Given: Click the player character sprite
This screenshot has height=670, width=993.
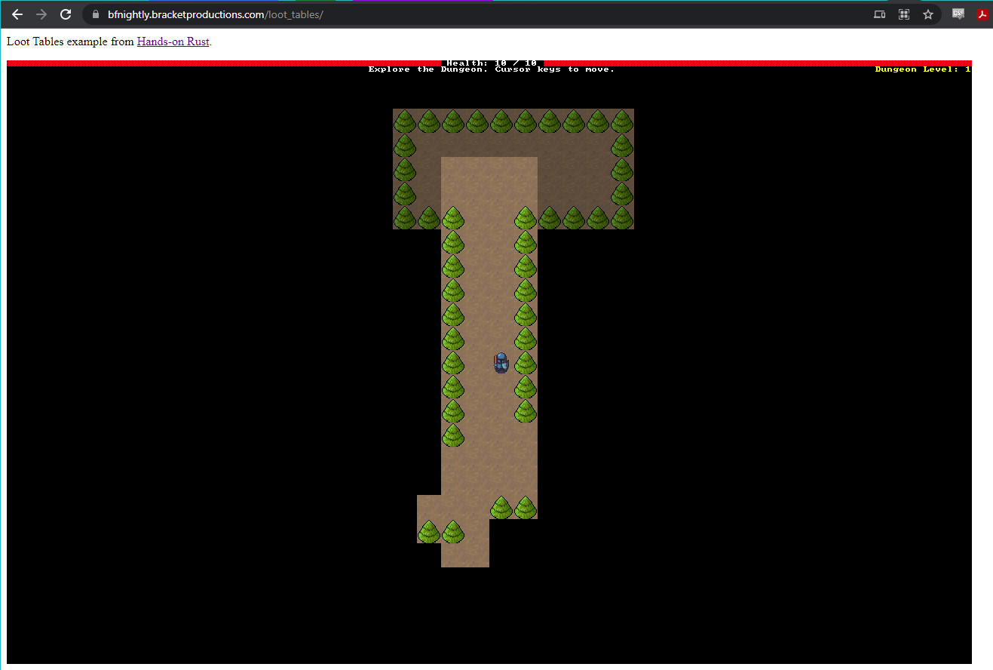Looking at the screenshot, I should click(501, 362).
